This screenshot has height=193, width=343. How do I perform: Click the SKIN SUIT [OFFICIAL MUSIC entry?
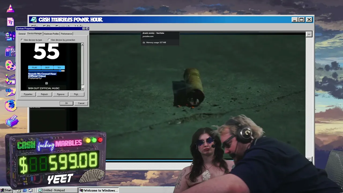coord(44,88)
